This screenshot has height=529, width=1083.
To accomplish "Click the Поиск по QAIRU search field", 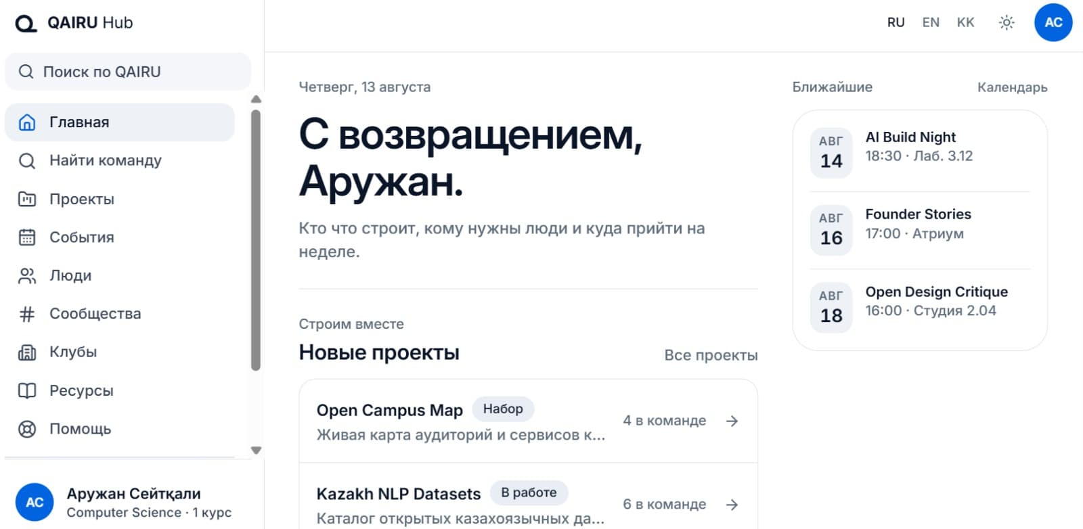I will tap(128, 72).
